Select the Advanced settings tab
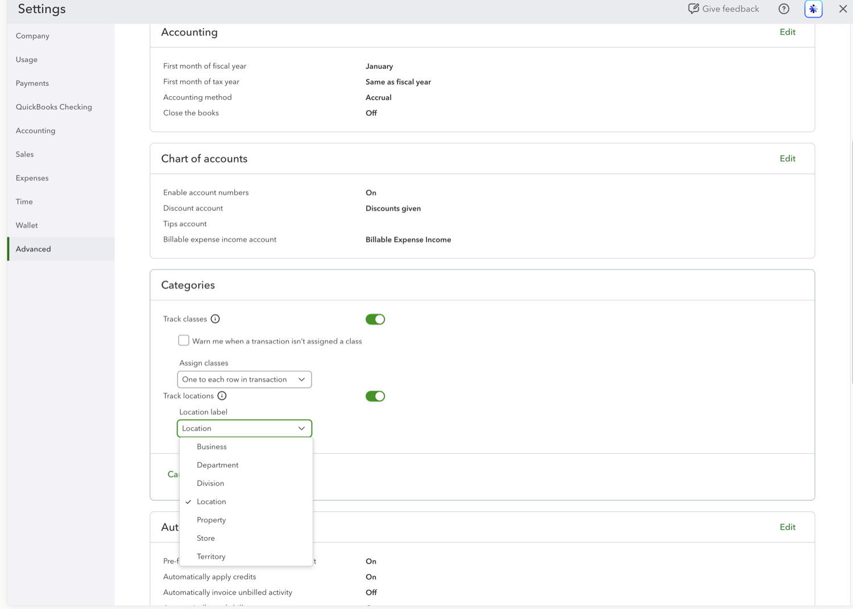 (x=61, y=249)
